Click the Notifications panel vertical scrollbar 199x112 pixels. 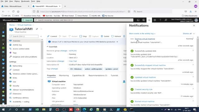(x=198, y=60)
